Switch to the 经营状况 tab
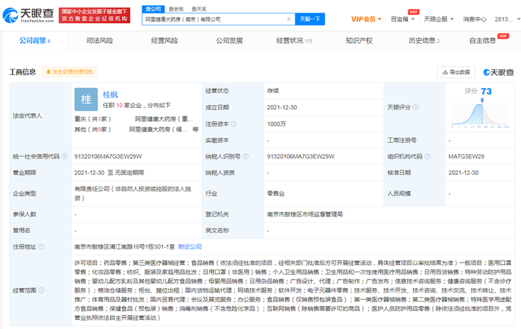The image size is (521, 329). pyautogui.click(x=294, y=40)
